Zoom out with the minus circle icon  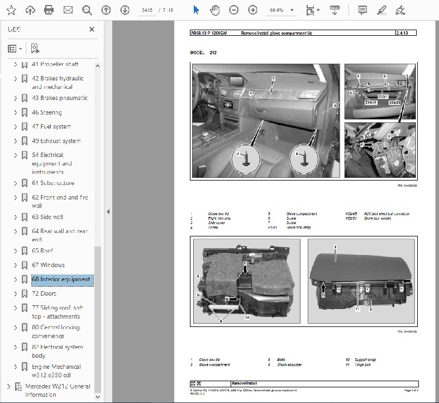coord(234,11)
